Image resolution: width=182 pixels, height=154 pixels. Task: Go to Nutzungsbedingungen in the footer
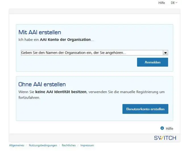point(43,145)
